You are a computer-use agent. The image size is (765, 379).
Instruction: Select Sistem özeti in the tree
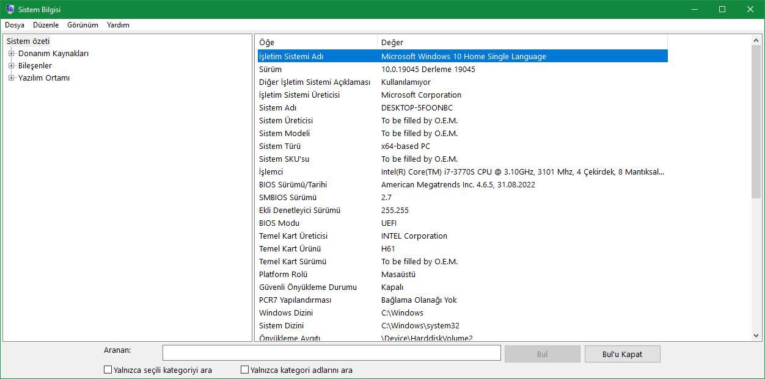[28, 41]
